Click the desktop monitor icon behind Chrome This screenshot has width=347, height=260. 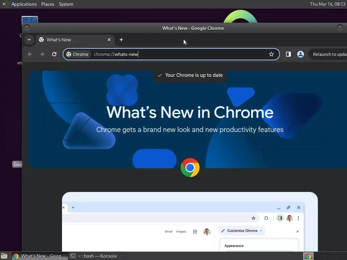(x=30, y=20)
